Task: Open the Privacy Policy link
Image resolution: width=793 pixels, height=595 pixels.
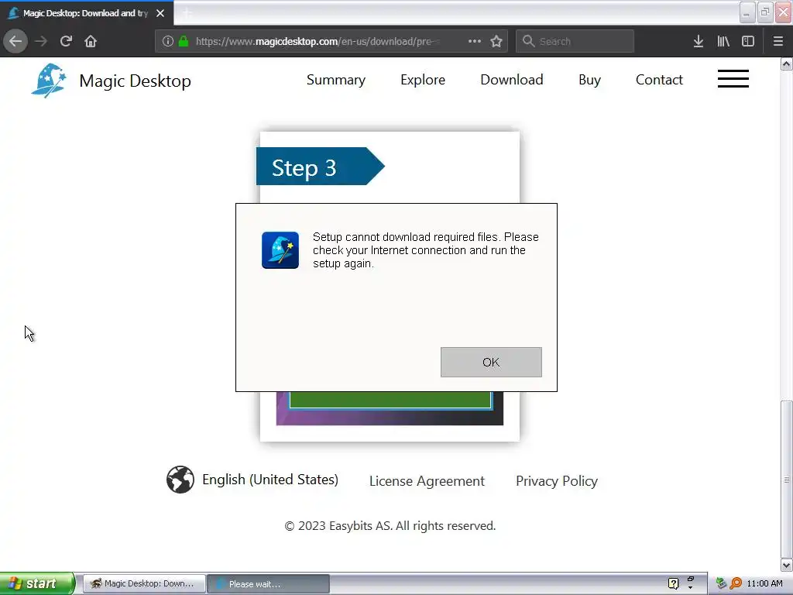Action: tap(556, 480)
